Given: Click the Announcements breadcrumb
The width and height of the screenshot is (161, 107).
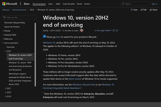Looking at the screenshot, I should coord(19,10).
